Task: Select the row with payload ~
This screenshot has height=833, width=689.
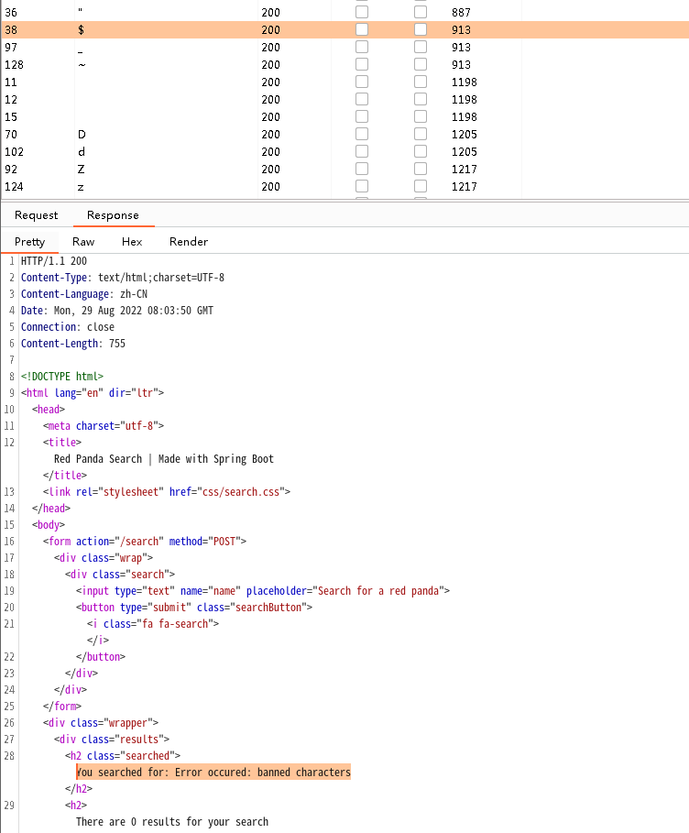Action: click(82, 65)
